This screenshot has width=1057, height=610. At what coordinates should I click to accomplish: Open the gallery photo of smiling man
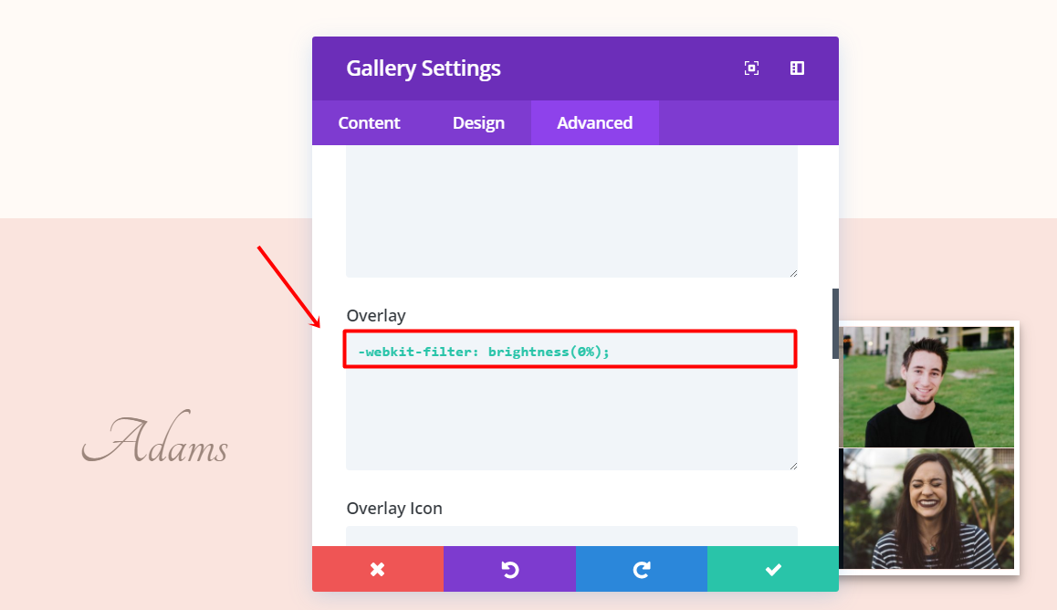pyautogui.click(x=926, y=386)
